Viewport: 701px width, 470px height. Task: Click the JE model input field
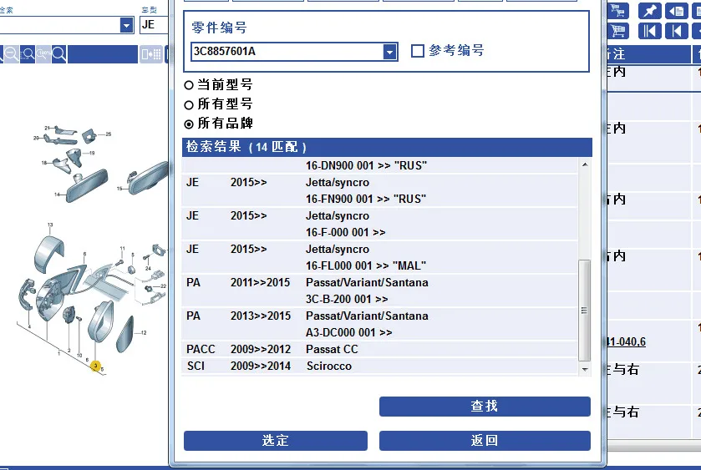coord(154,25)
